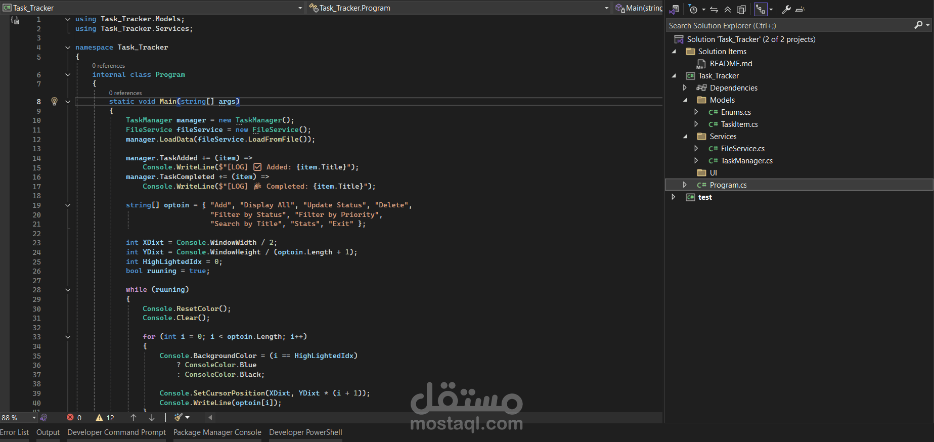
Task: Click the Models folder icon
Action: click(x=701, y=100)
